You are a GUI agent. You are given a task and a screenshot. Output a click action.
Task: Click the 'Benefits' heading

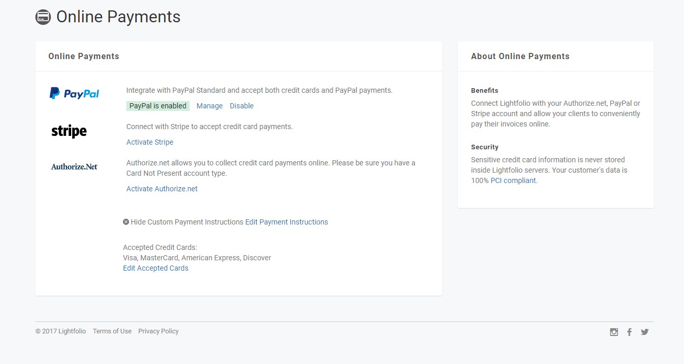coord(484,90)
